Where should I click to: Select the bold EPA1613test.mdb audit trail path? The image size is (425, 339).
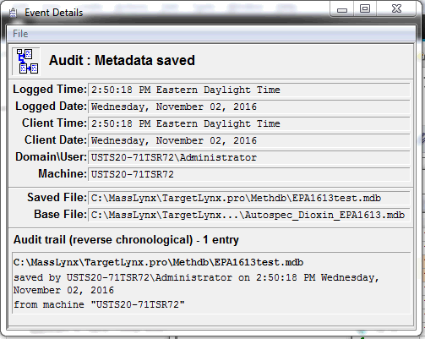point(158,263)
